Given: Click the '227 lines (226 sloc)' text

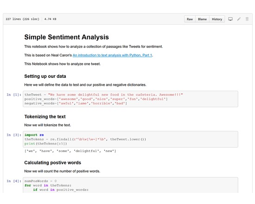Looking at the screenshot, I should point(22,19).
